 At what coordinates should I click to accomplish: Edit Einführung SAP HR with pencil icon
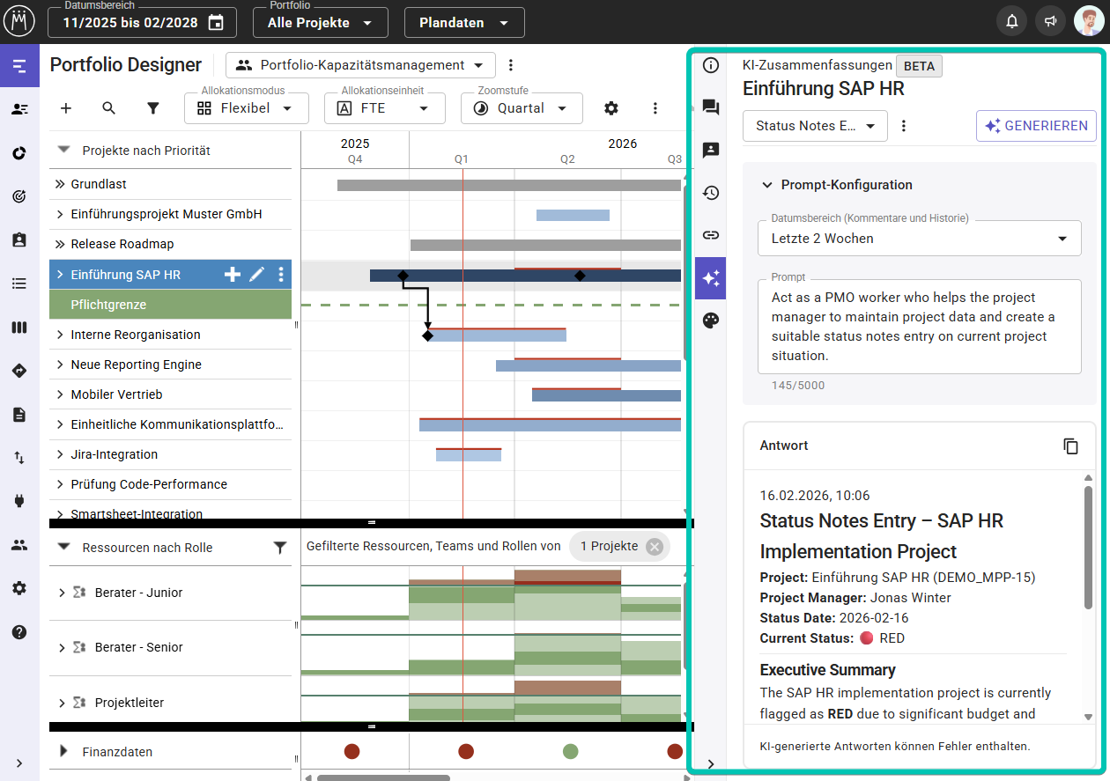[x=256, y=275]
